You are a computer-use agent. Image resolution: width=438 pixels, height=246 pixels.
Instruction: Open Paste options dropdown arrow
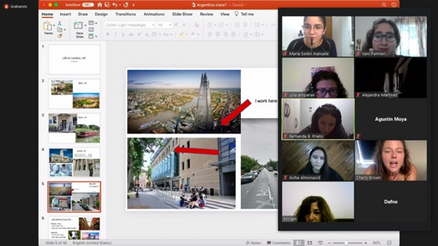[54, 26]
